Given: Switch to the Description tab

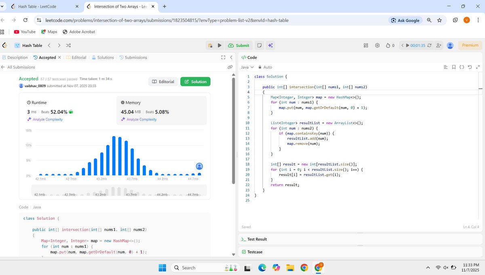Looking at the screenshot, I should (x=15, y=57).
